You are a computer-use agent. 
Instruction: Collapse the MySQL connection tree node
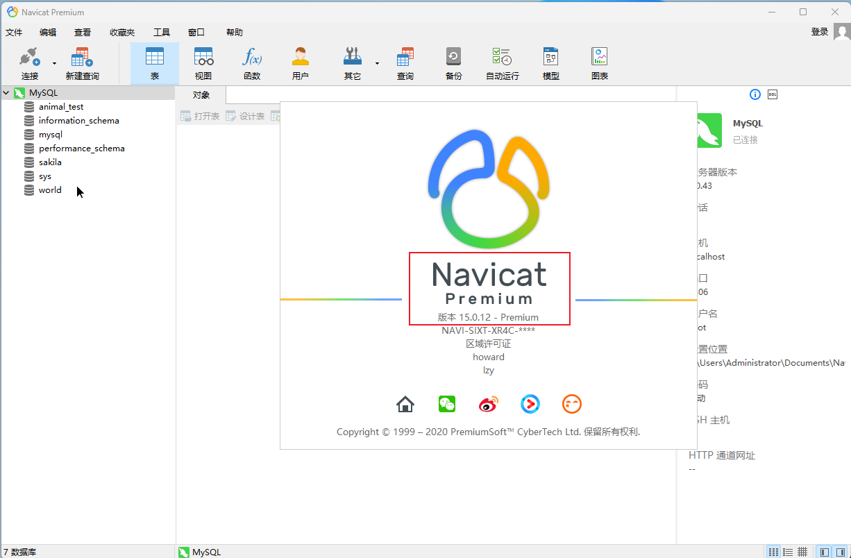6,92
